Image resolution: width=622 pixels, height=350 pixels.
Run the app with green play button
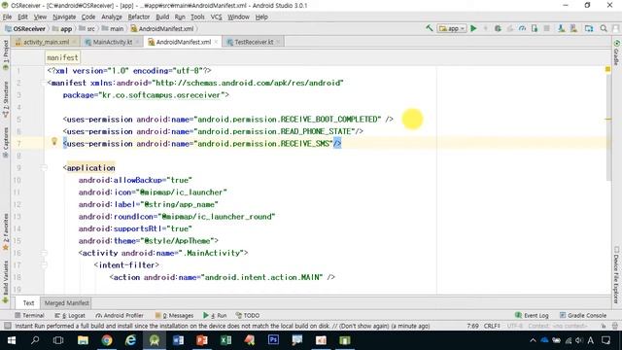473,28
